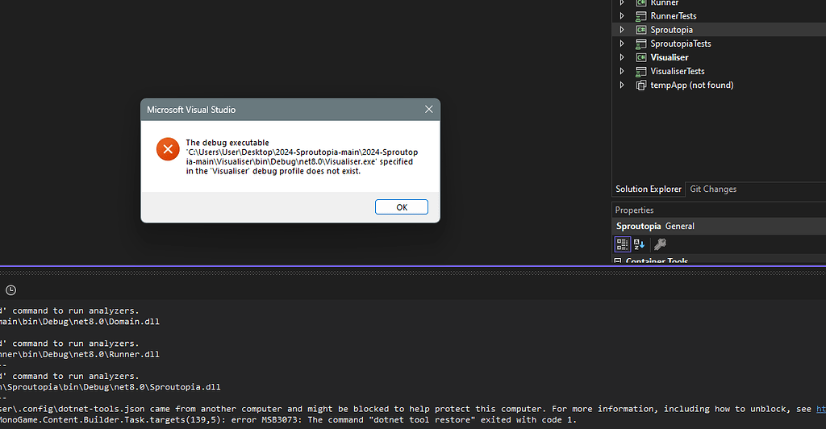
Task: Select tempApp (not found) in solution tree
Action: [691, 85]
